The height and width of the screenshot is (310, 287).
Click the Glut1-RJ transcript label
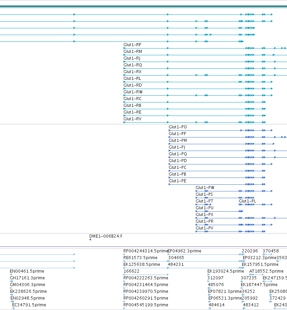click(x=132, y=58)
